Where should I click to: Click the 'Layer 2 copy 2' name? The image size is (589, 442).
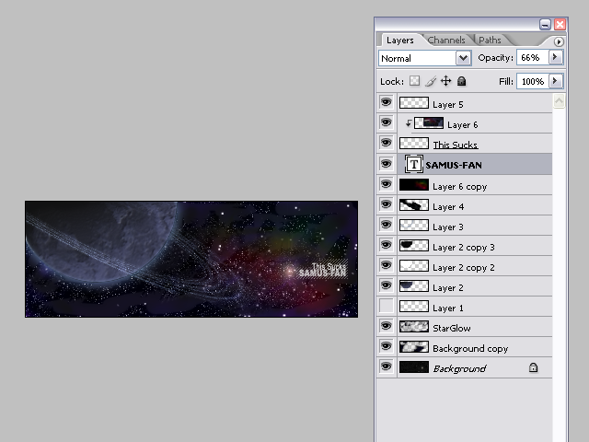(464, 268)
